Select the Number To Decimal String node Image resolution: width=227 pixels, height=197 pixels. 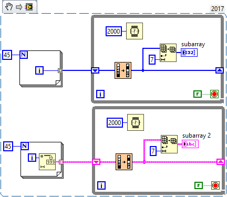47,162
